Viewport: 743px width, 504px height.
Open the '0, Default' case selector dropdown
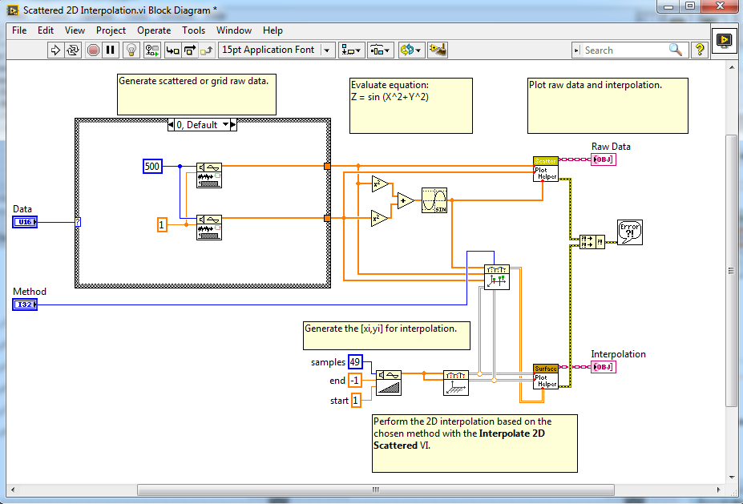pos(225,124)
